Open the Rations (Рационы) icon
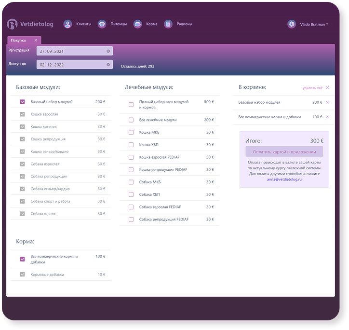Screen dimensions: 349x330 168,24
